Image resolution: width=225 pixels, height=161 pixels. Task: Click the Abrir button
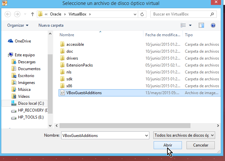pyautogui.click(x=168, y=145)
